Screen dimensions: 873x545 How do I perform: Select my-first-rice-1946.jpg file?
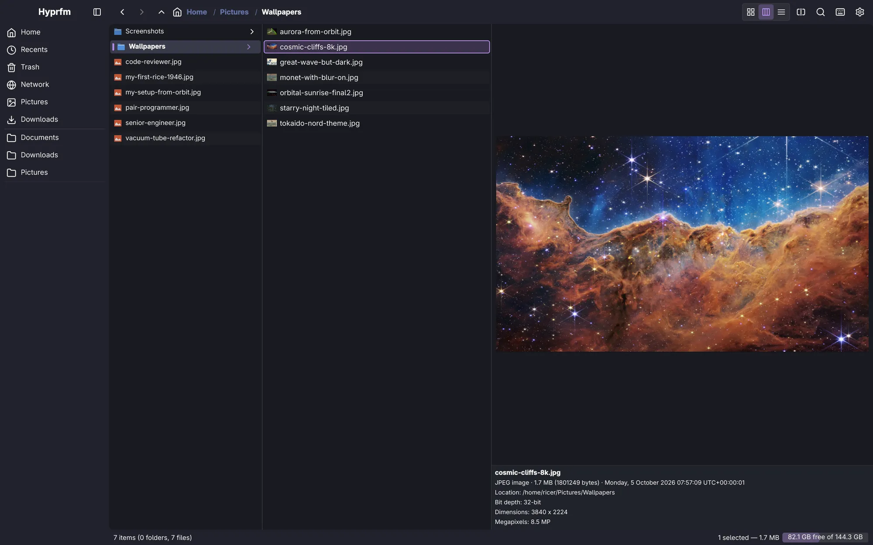(x=186, y=77)
